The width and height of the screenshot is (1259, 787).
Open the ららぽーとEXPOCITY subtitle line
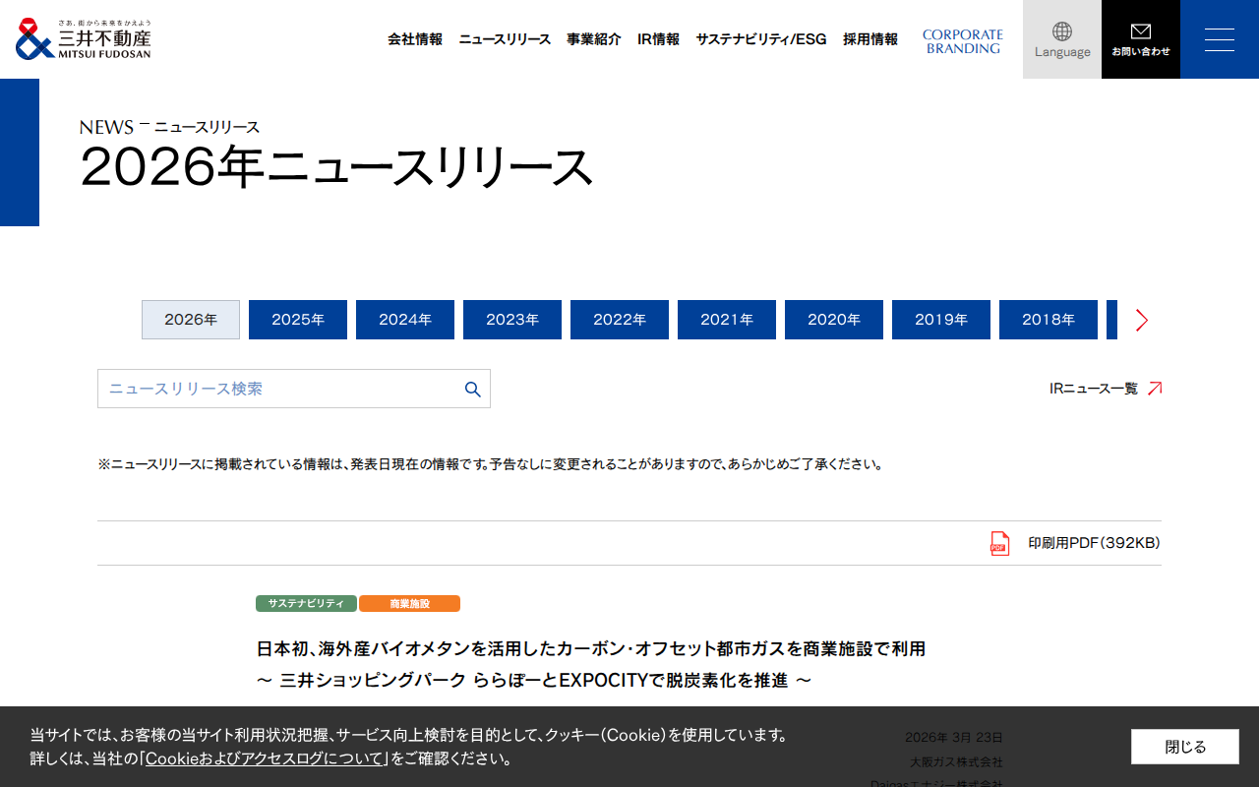click(534, 681)
